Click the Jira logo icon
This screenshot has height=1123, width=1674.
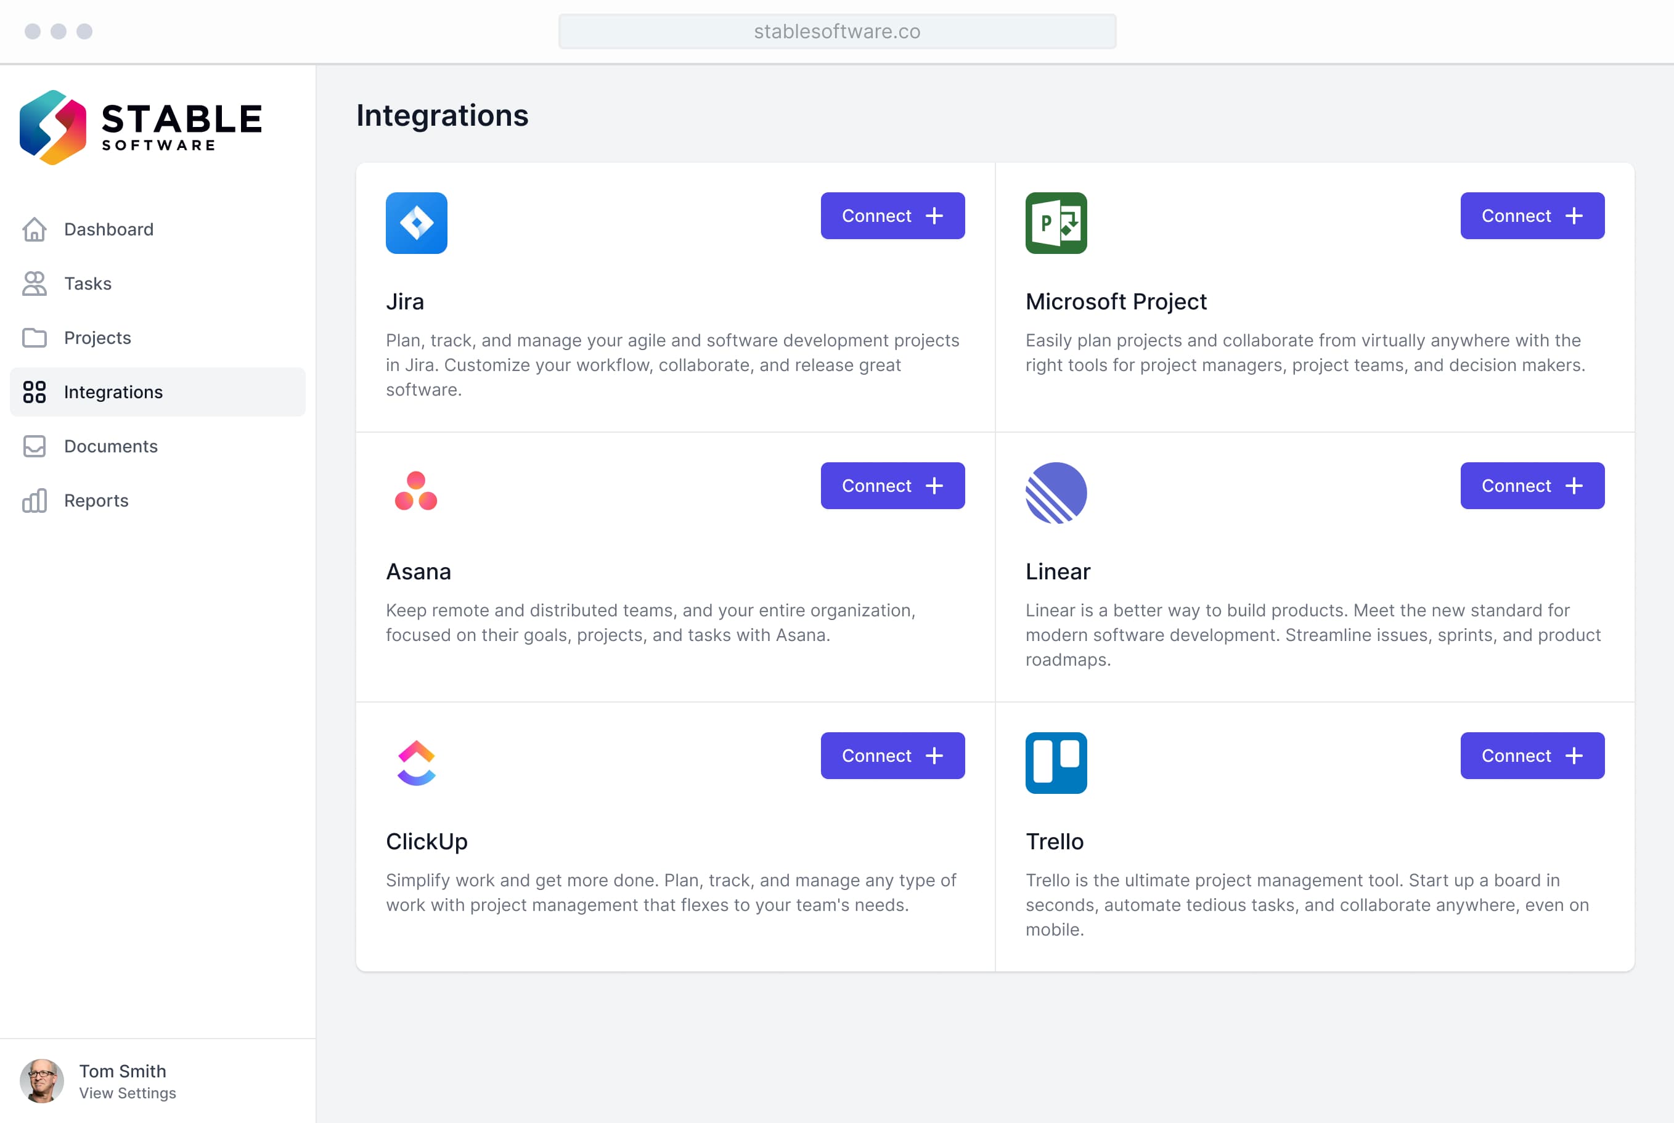point(417,223)
